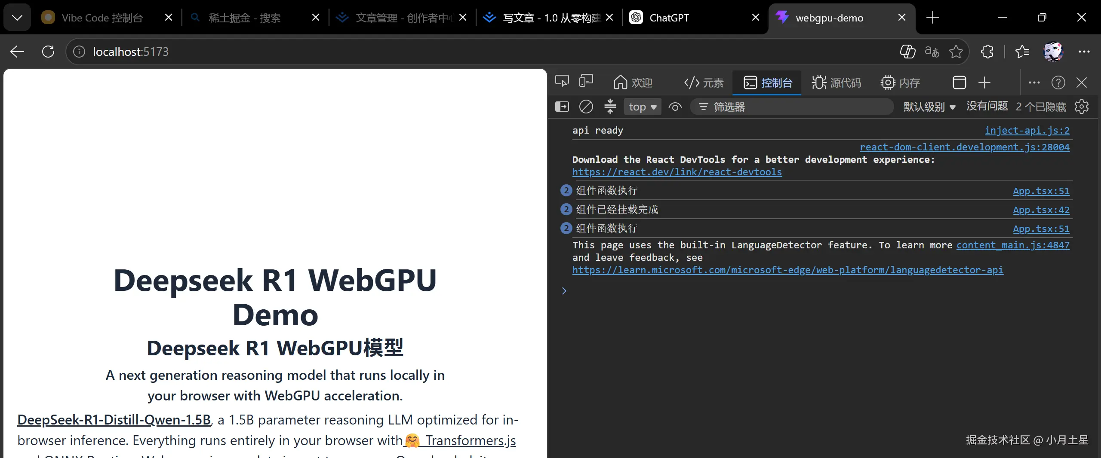Follow the learn.microsoft.com languagedetector-api link
Viewport: 1101px width, 458px height.
pos(787,270)
